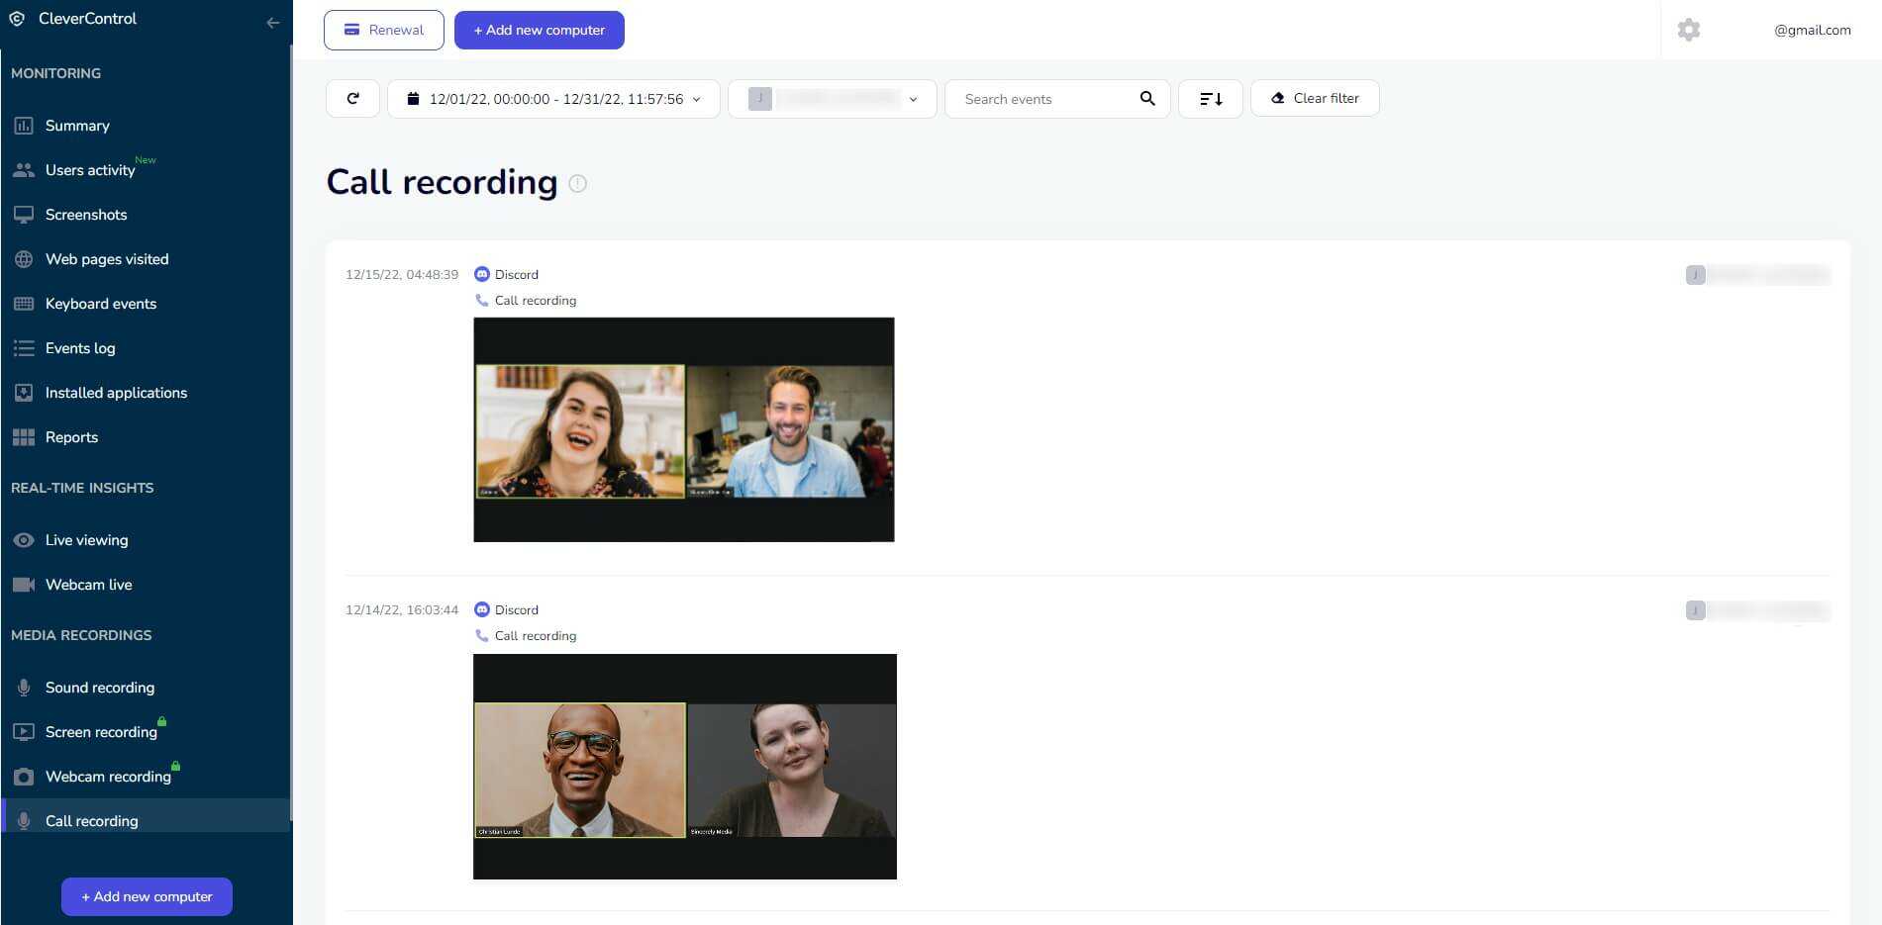This screenshot has width=1882, height=925.
Task: Click the Discord icon on the 12/15/22 entry
Action: click(x=482, y=274)
